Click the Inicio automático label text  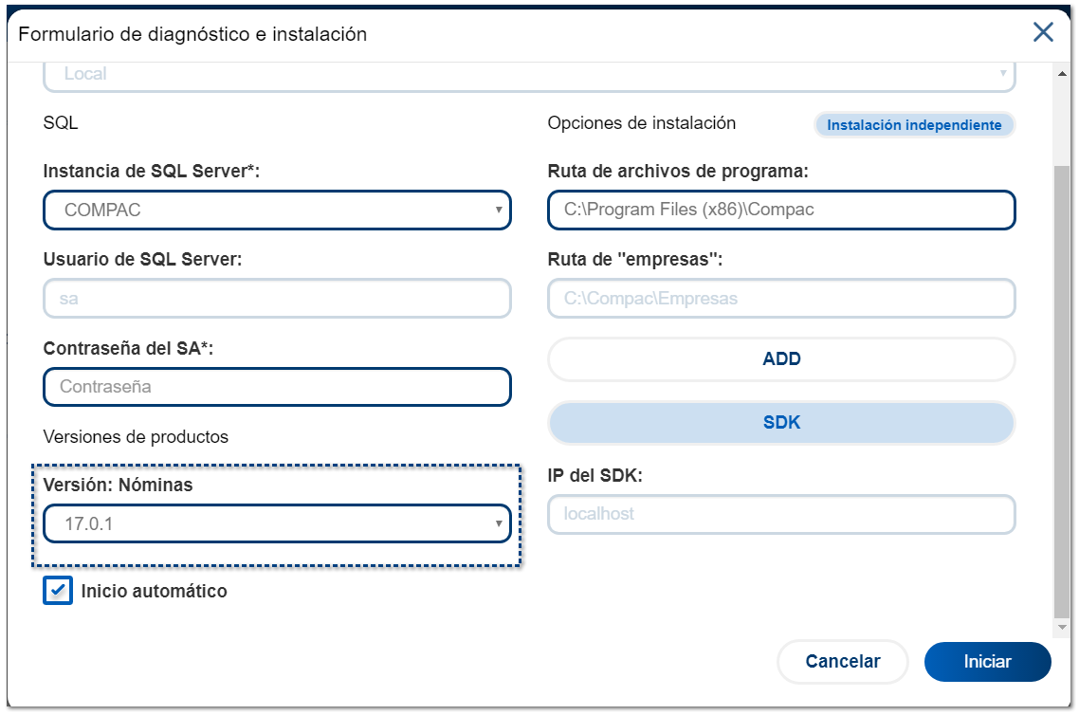155,592
